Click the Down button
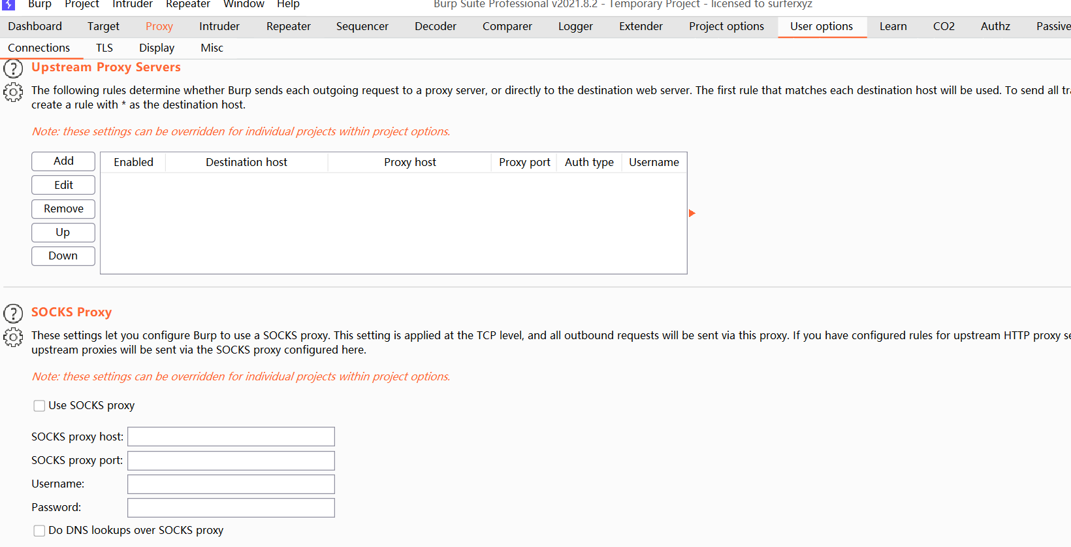 coord(63,256)
